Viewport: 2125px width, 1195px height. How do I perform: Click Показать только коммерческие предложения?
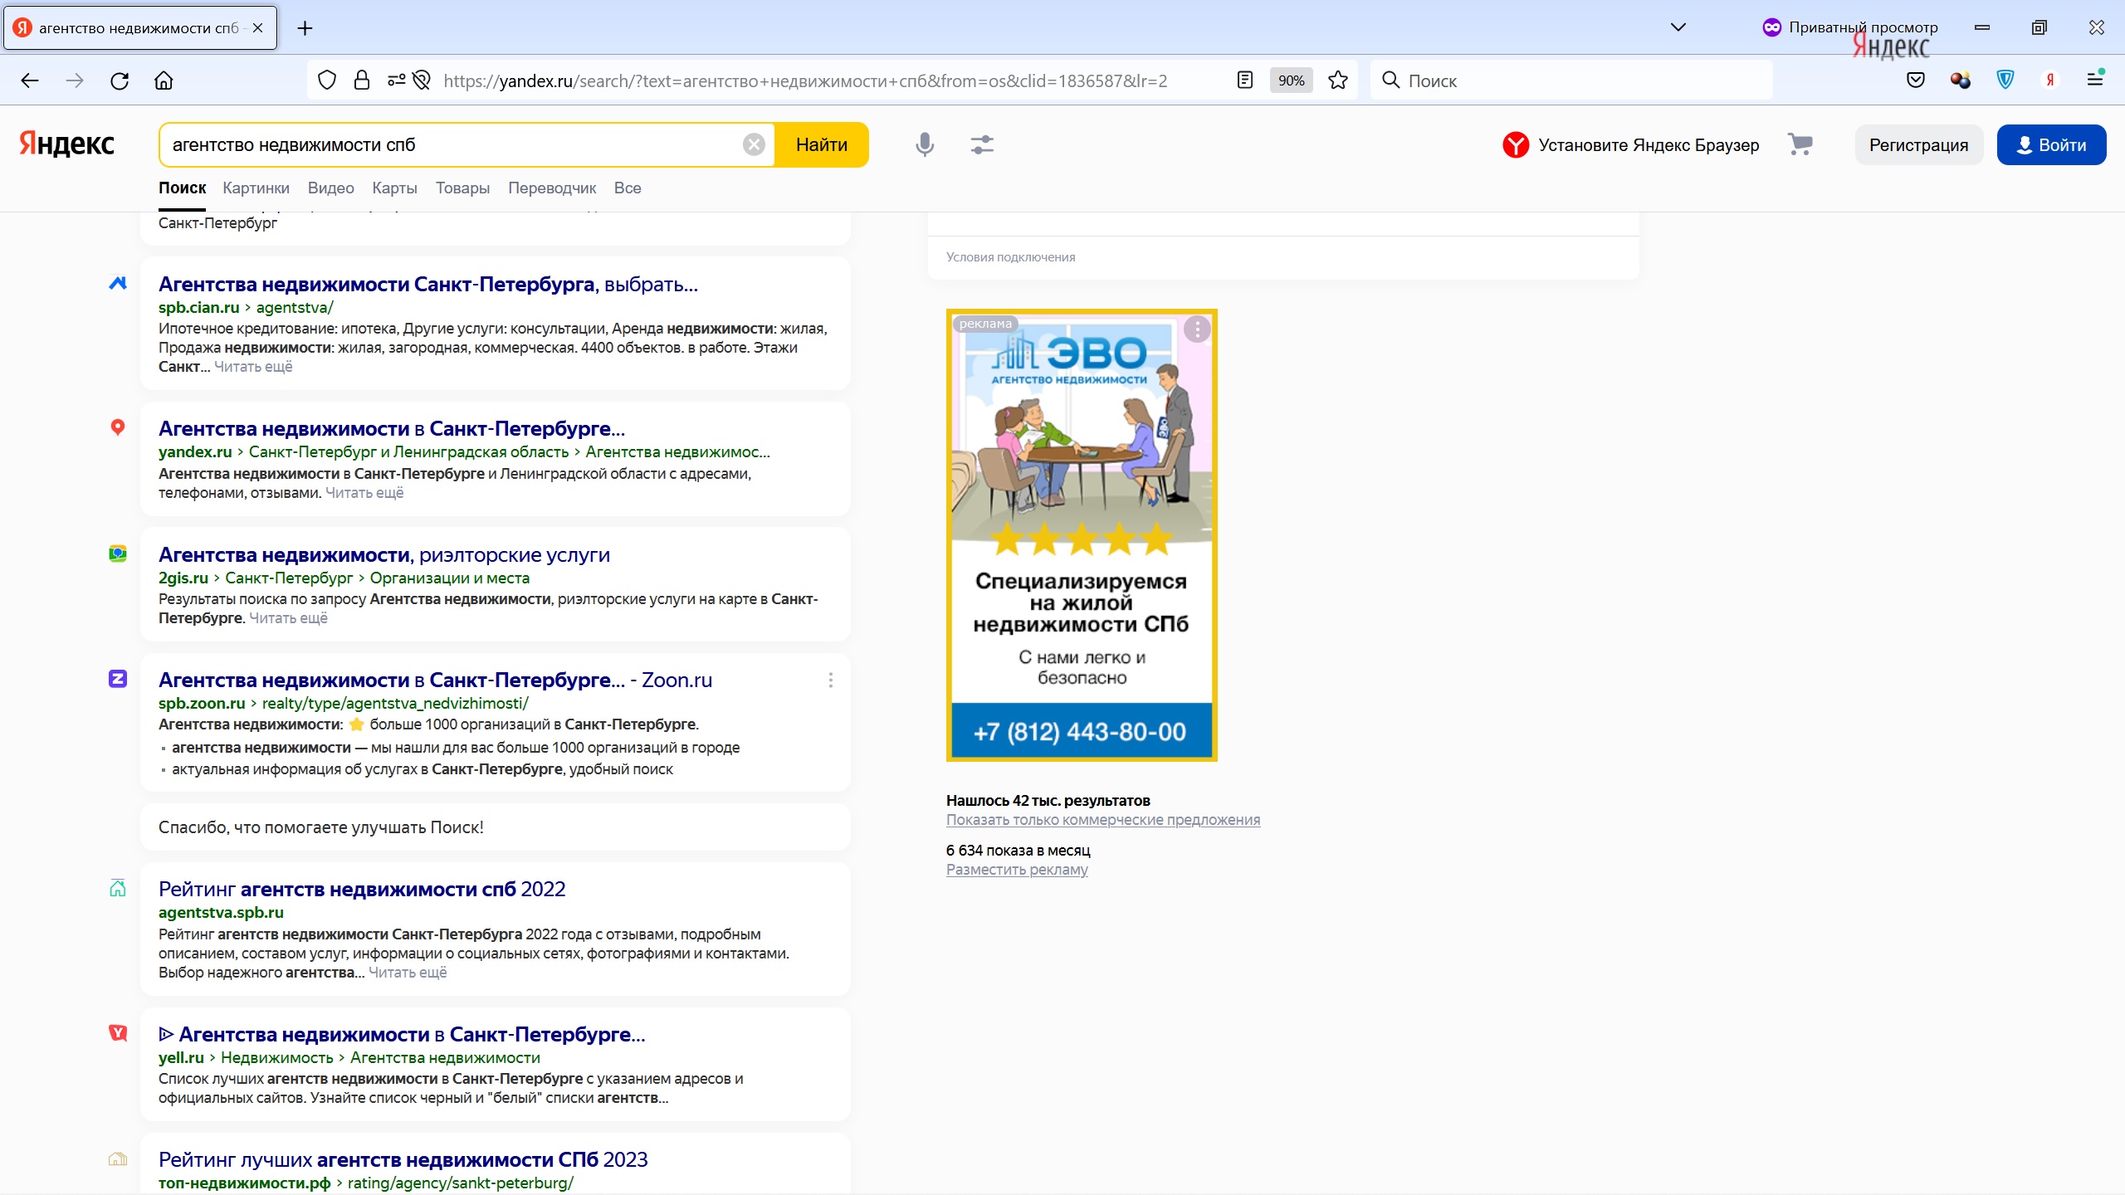coord(1103,820)
